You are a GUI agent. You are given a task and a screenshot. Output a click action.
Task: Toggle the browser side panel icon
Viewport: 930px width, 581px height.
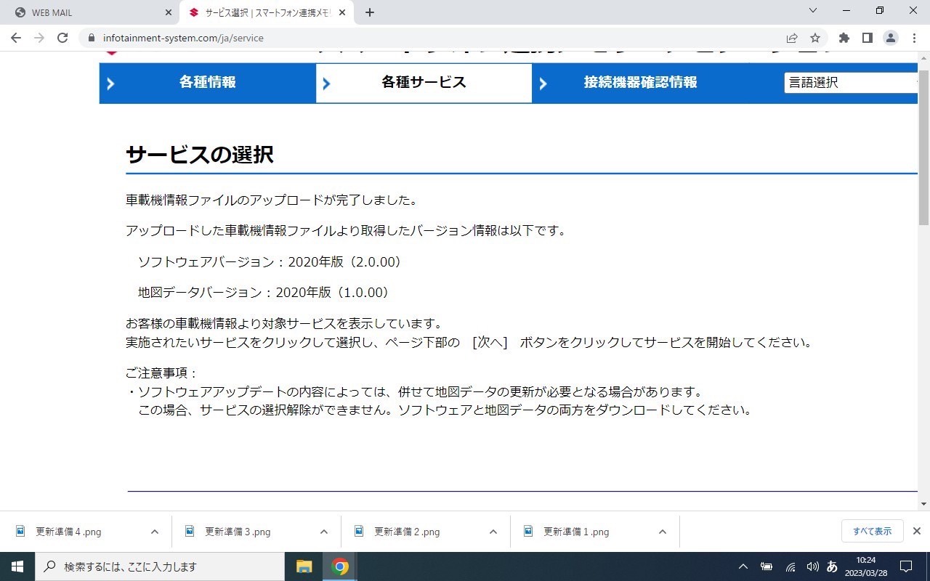click(867, 38)
